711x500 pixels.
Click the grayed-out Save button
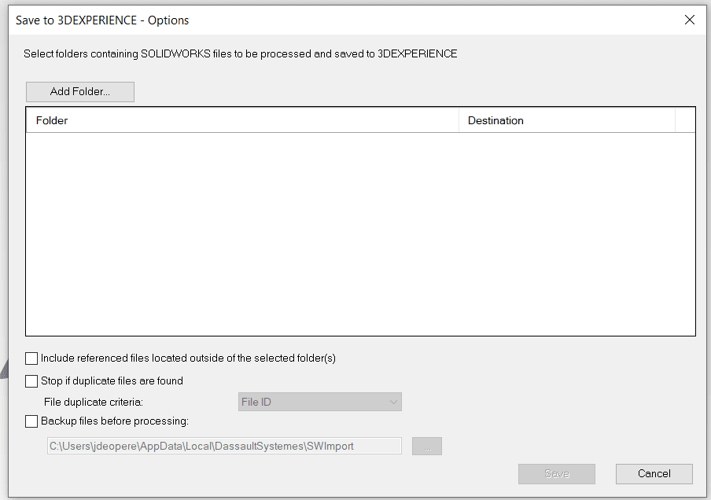pos(556,473)
